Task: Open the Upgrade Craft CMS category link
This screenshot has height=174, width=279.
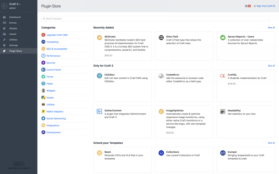Action: pyautogui.click(x=57, y=35)
